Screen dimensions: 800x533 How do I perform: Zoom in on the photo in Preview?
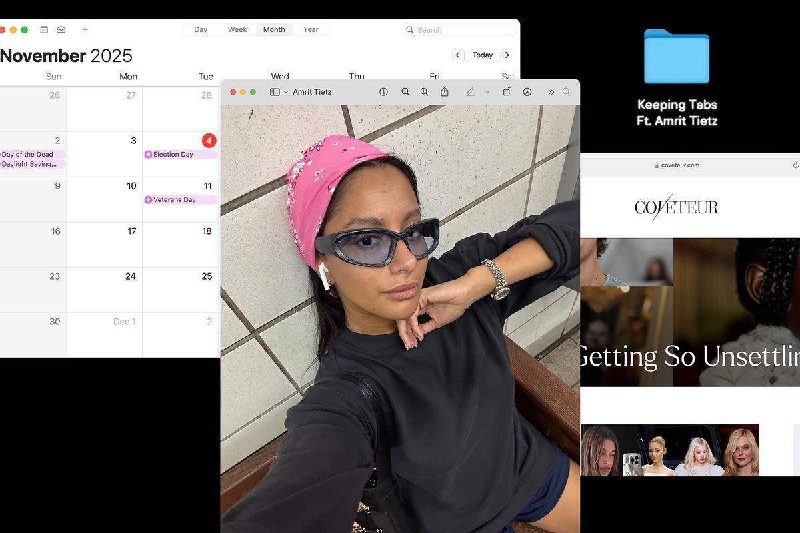pyautogui.click(x=424, y=91)
